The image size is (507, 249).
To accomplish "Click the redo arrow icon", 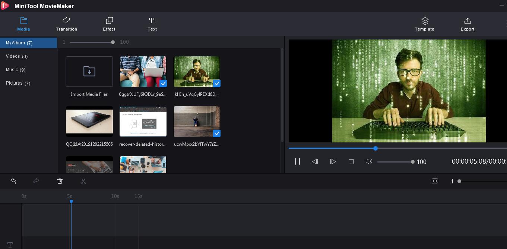I will click(x=36, y=181).
